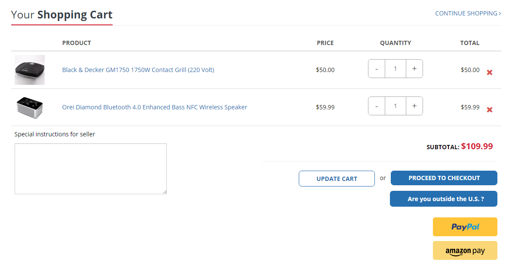Remove the Orei speaker using red X
This screenshot has width=512, height=271.
pyautogui.click(x=489, y=110)
